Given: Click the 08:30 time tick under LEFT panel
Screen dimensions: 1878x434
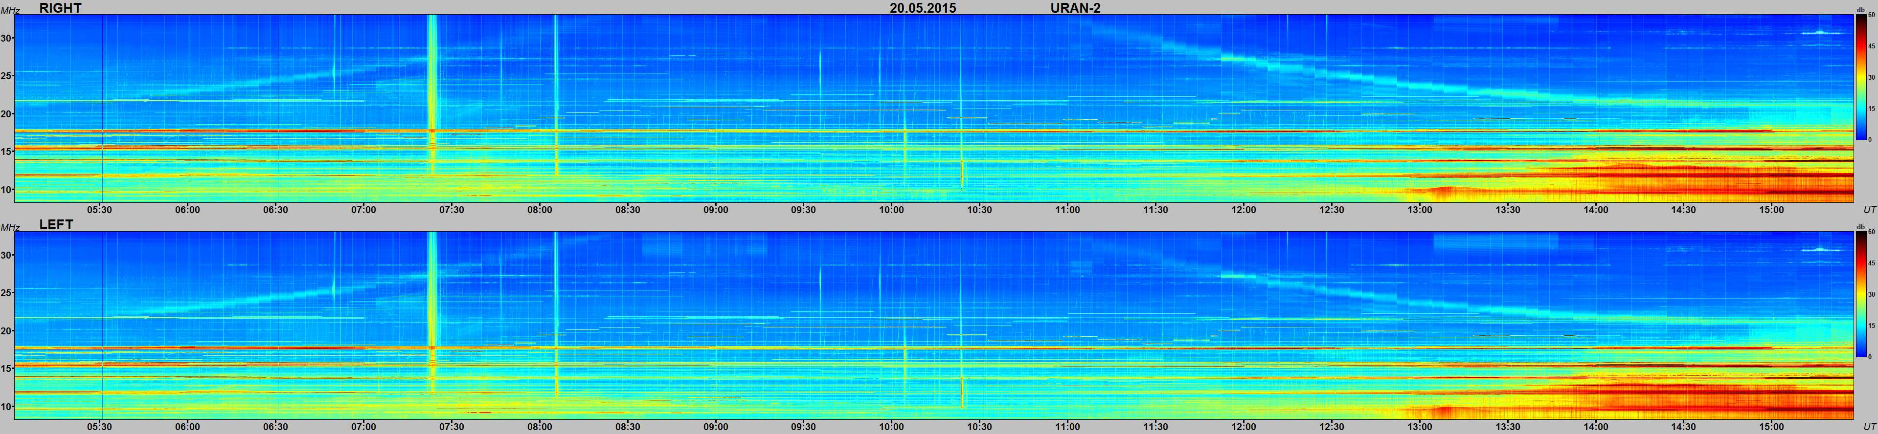Looking at the screenshot, I should 628,427.
